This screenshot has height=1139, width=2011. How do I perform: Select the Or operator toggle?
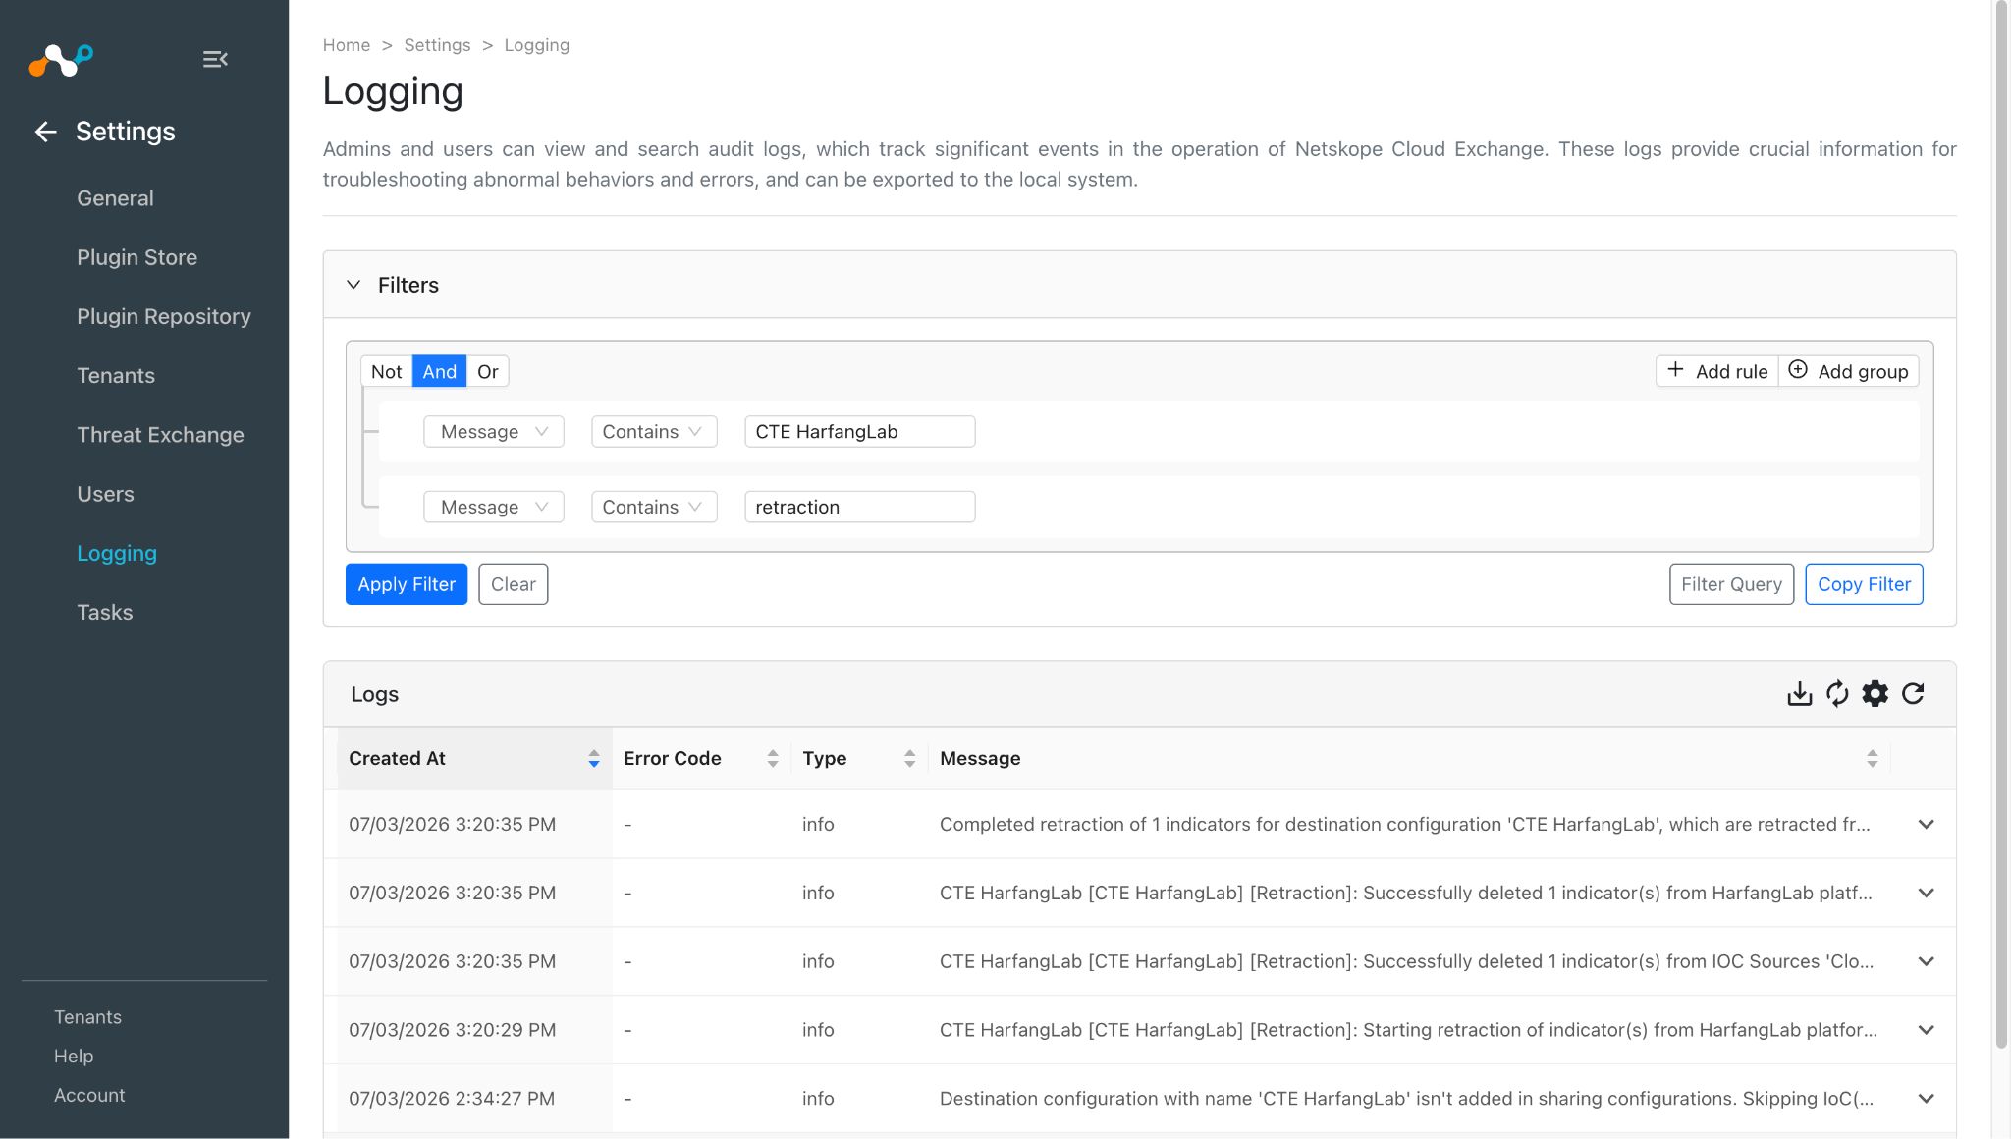coord(487,371)
